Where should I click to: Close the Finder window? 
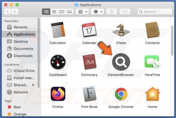coord(6,5)
